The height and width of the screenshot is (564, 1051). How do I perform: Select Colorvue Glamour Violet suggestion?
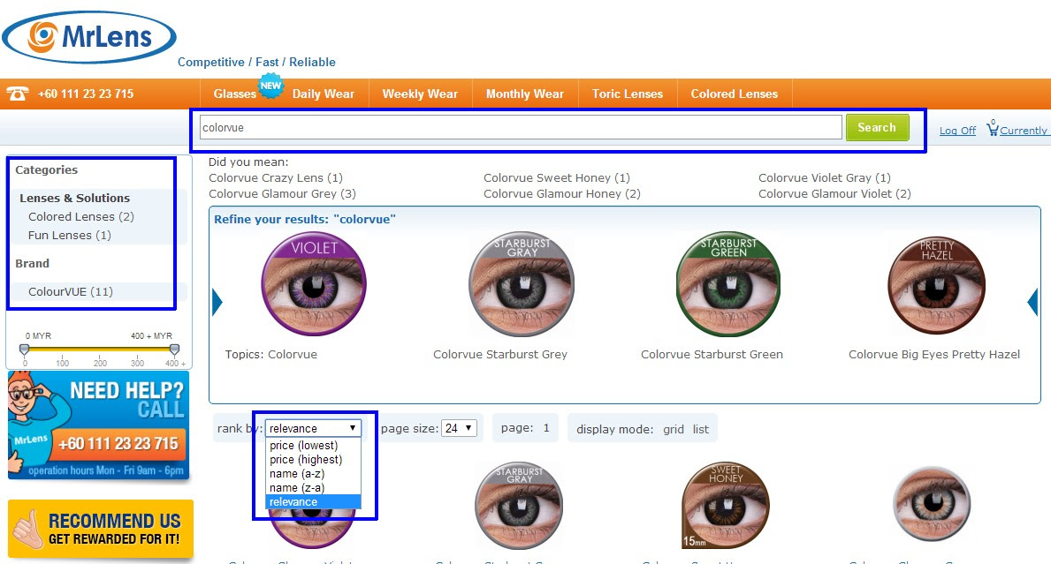[x=834, y=193]
